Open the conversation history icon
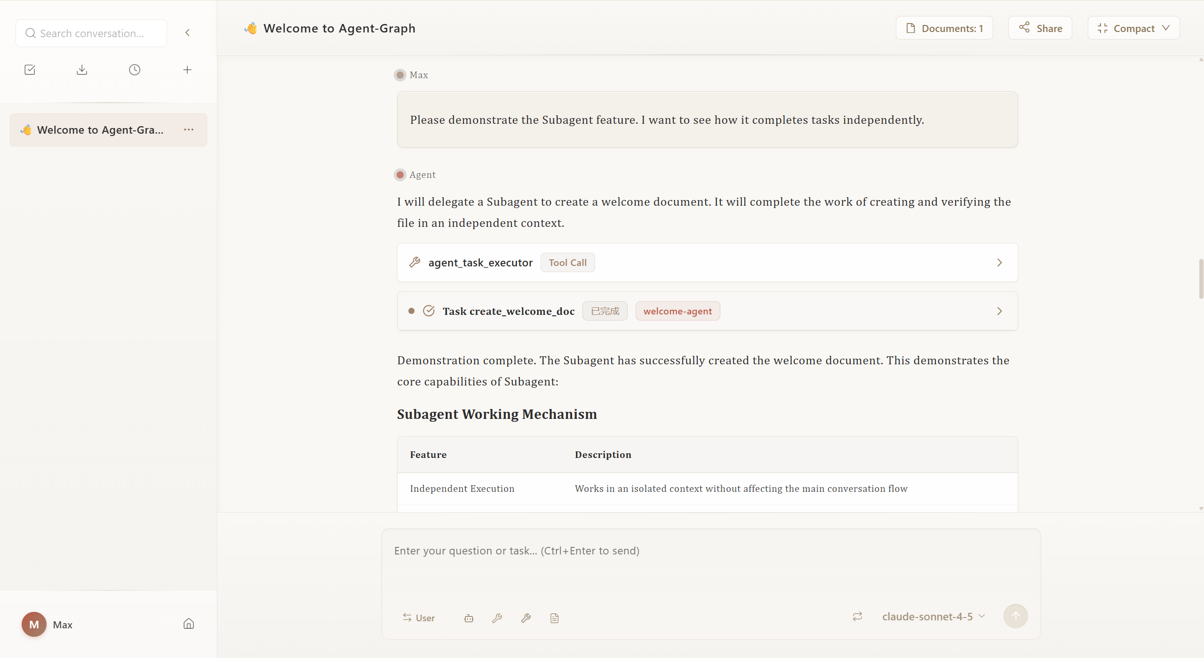 (134, 69)
